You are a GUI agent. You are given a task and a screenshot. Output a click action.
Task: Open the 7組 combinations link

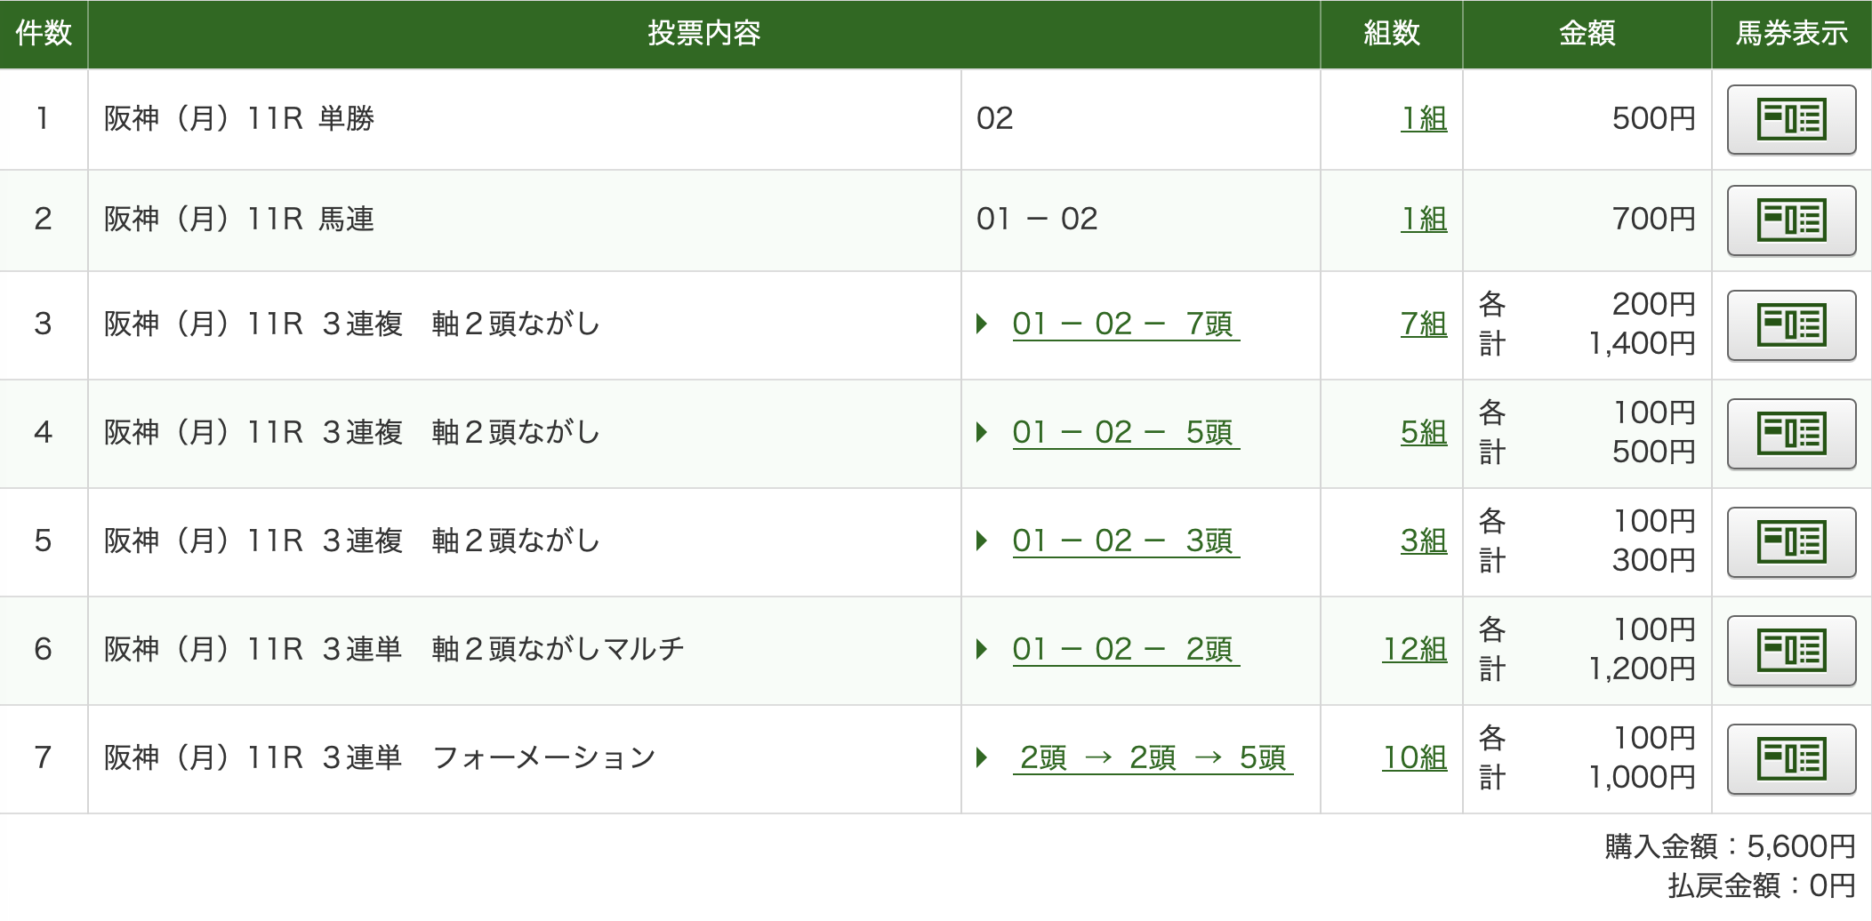click(x=1424, y=324)
